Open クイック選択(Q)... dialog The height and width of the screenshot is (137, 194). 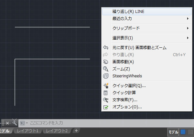coord(147,85)
